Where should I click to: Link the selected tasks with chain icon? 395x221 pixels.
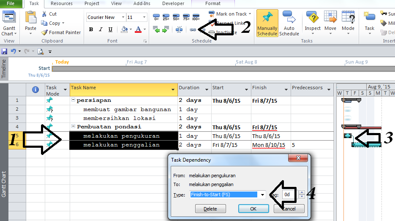click(x=193, y=29)
